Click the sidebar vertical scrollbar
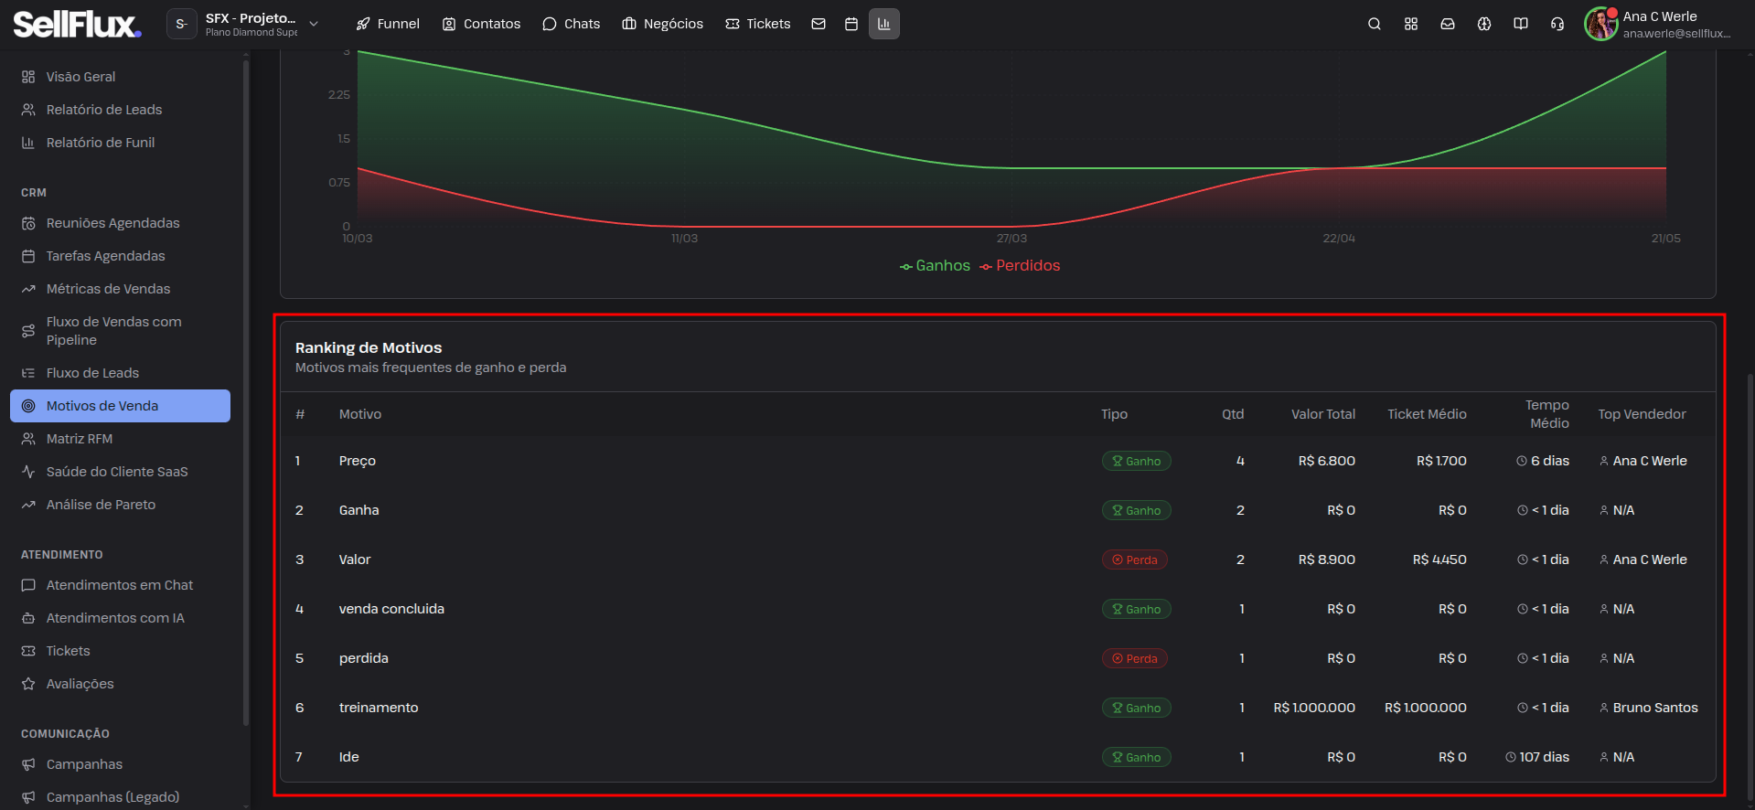This screenshot has height=810, width=1755. pyautogui.click(x=246, y=393)
